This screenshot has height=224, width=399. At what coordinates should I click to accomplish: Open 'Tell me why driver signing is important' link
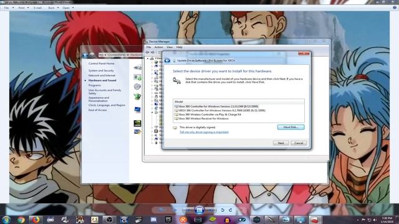point(204,132)
